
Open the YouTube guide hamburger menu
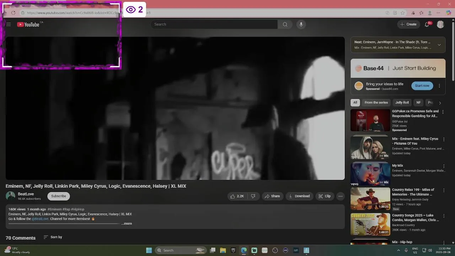coord(9,25)
